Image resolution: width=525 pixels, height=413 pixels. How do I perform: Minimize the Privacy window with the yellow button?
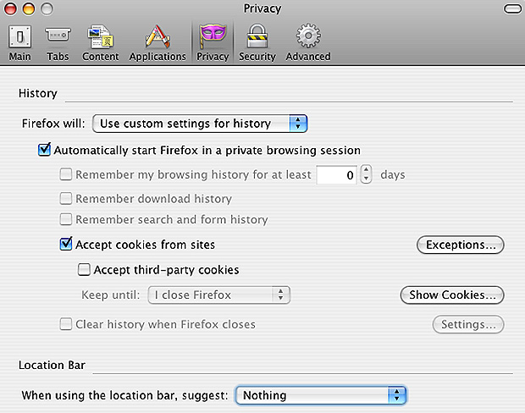[29, 9]
